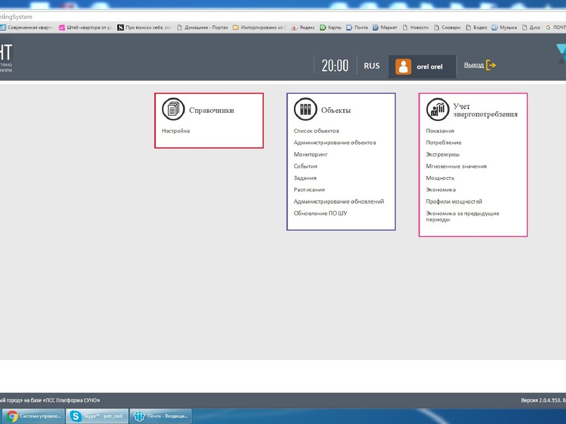Switch language using the RUS selector
This screenshot has height=424, width=566.
pos(371,66)
